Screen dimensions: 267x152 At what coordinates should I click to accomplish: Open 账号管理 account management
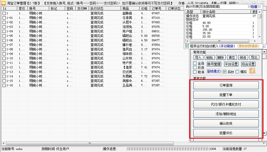click(x=214, y=64)
